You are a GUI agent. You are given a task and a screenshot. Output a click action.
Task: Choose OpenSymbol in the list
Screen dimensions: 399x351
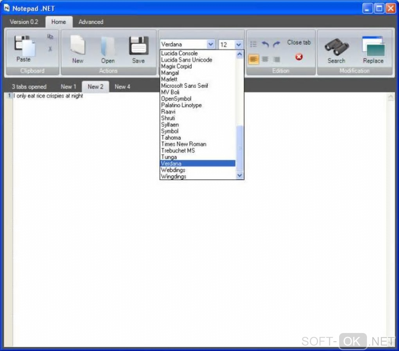coord(198,98)
